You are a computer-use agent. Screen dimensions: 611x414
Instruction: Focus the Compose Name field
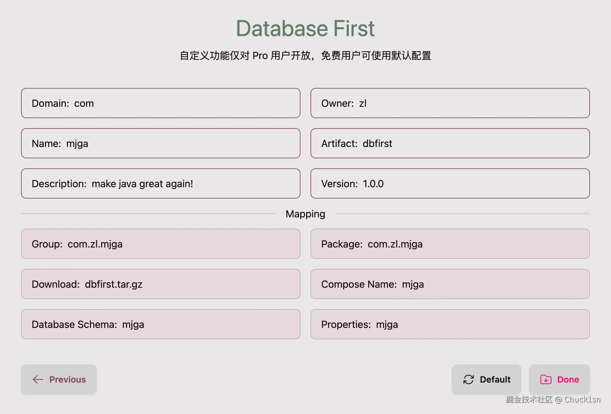click(450, 284)
